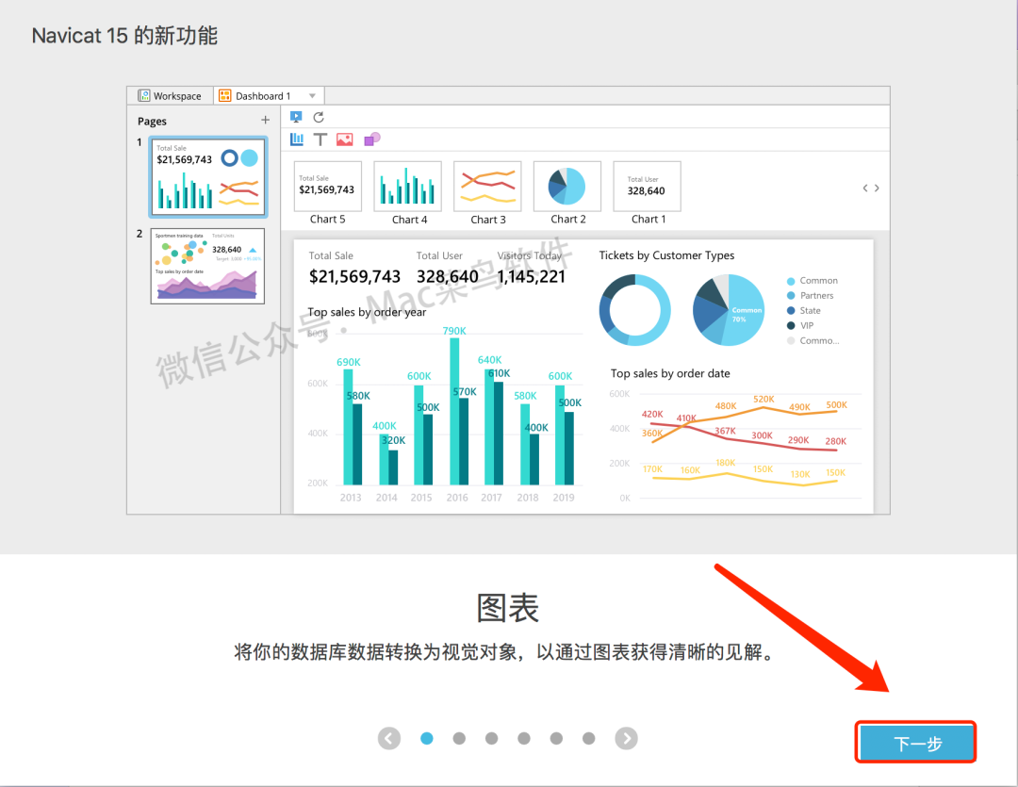Click 'Top sales by order date' title

(x=670, y=373)
